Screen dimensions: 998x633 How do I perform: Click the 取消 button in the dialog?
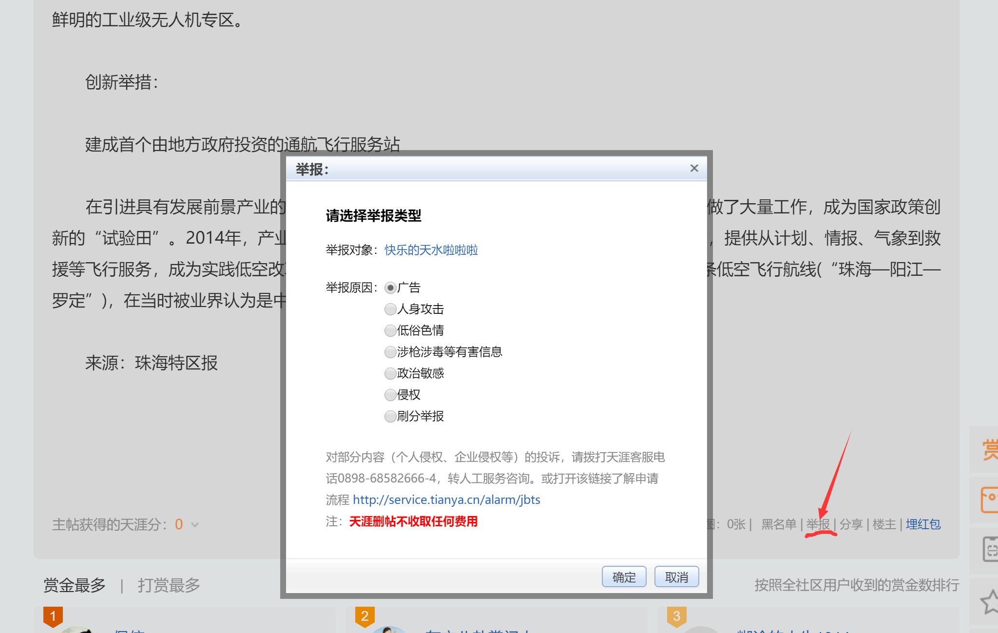point(676,576)
